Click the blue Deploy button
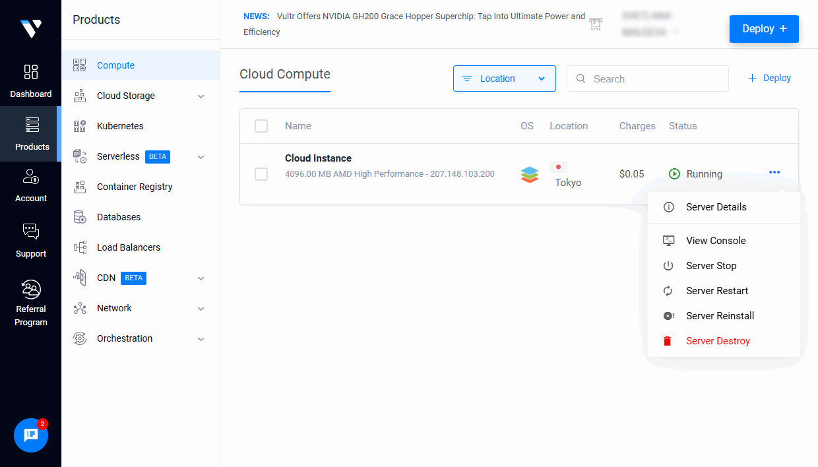 (x=763, y=28)
